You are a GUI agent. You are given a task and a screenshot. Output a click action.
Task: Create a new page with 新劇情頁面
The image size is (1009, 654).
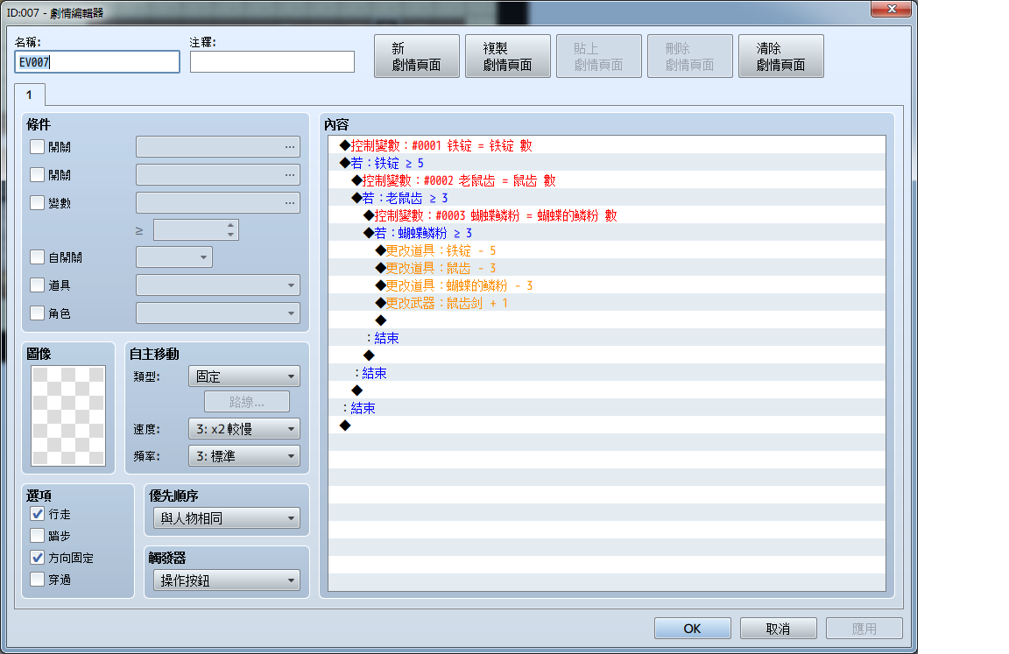pyautogui.click(x=417, y=57)
